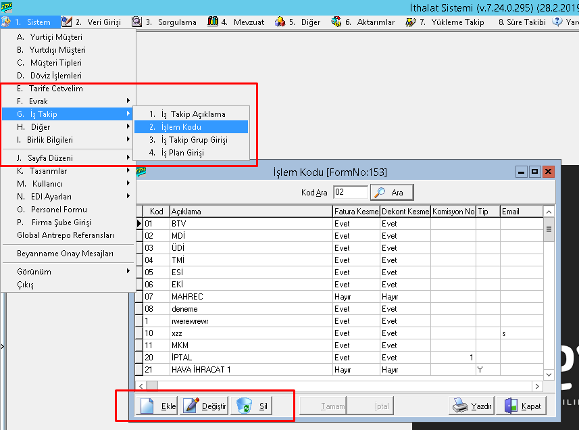Open the 6. Aktarımlar menu
This screenshot has width=579, height=430.
pos(363,22)
